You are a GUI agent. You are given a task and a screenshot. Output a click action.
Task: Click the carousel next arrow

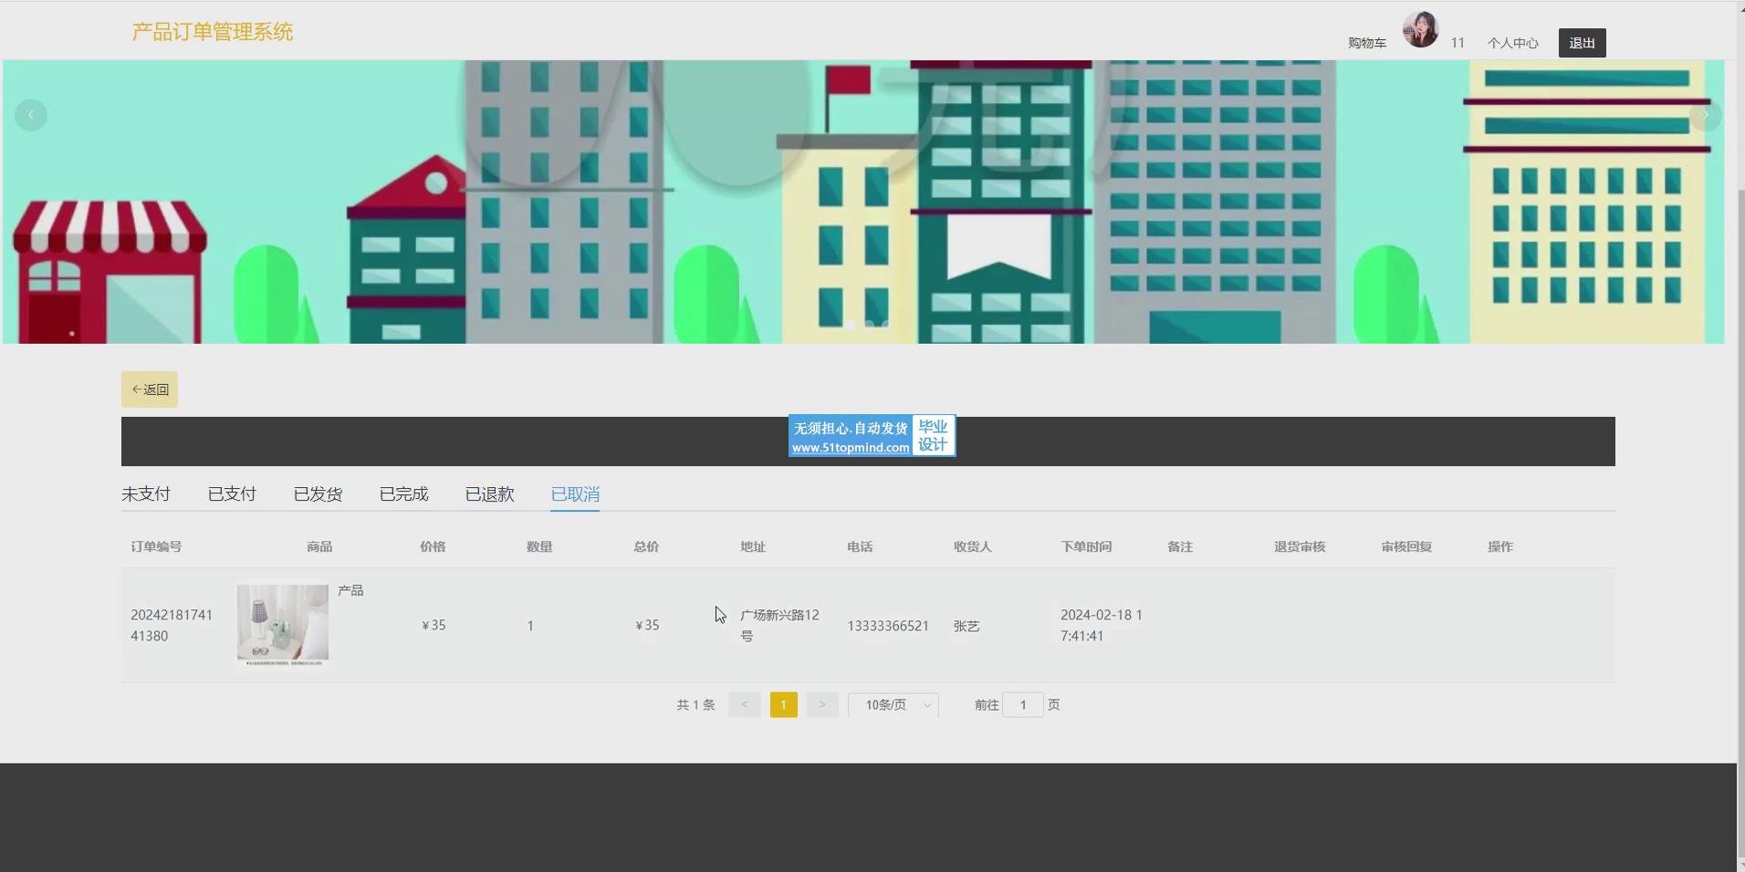[1705, 115]
